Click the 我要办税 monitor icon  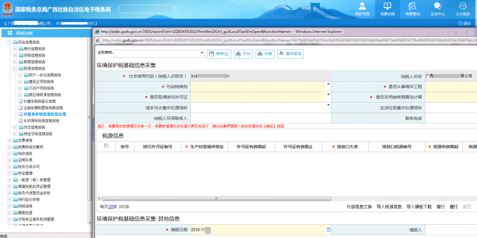(x=387, y=9)
